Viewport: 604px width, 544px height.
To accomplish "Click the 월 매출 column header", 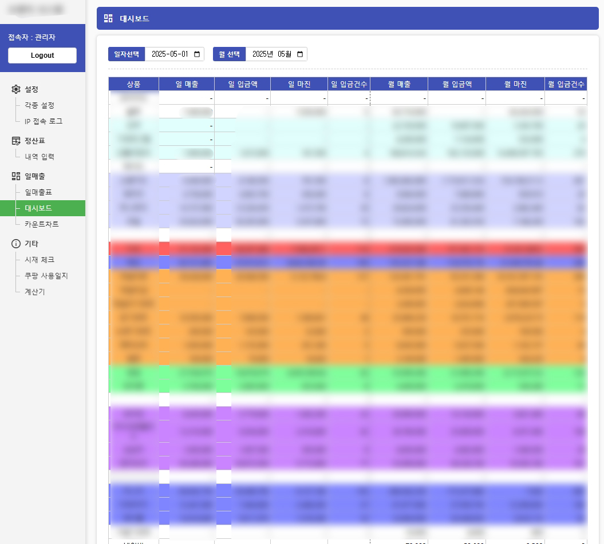I will coord(399,84).
